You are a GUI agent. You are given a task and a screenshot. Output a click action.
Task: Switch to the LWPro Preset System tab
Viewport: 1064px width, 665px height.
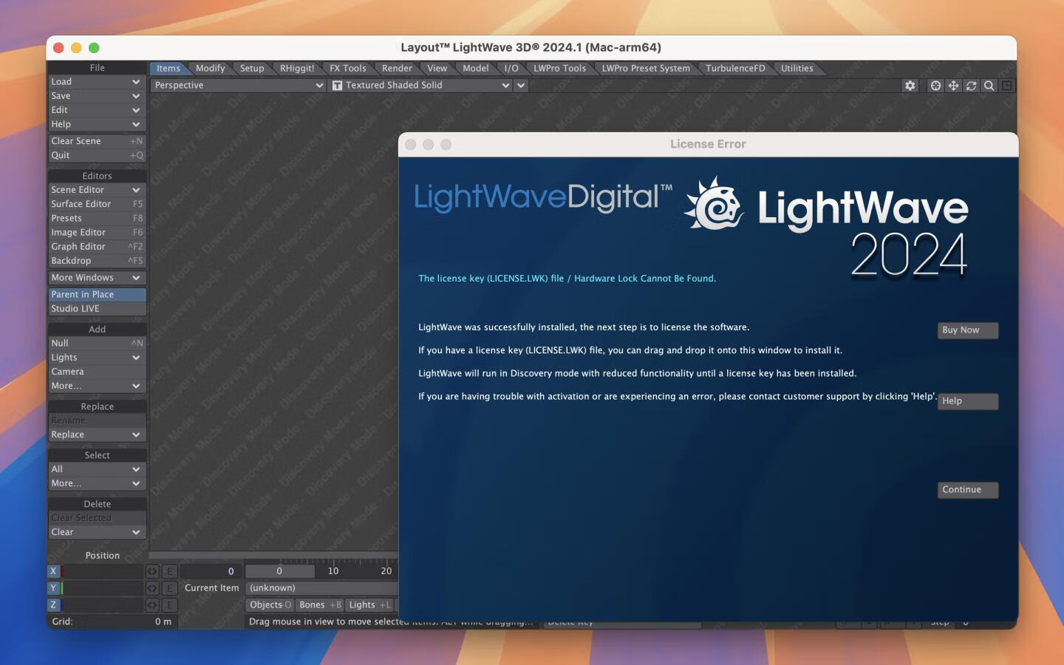(x=646, y=68)
